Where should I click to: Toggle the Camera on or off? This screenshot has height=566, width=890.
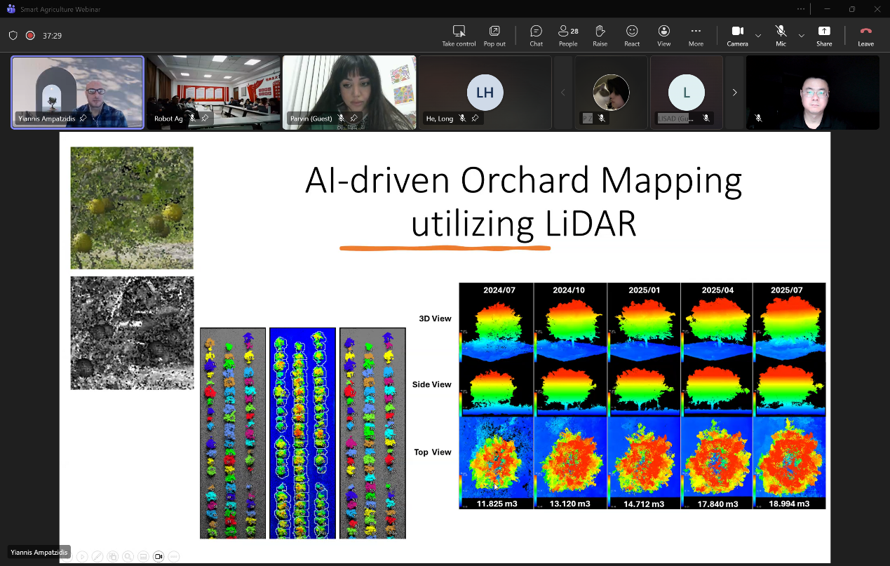(x=737, y=35)
